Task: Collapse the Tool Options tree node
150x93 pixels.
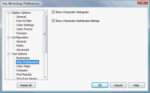Action: [9, 54]
